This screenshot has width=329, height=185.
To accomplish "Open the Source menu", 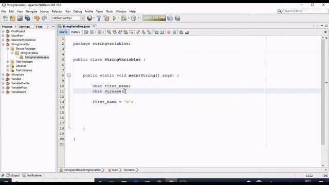I will tap(44, 11).
